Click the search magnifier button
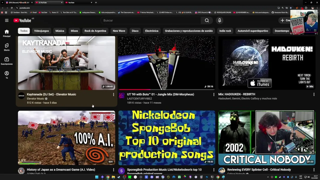This screenshot has height=180, width=320. click(x=207, y=20)
